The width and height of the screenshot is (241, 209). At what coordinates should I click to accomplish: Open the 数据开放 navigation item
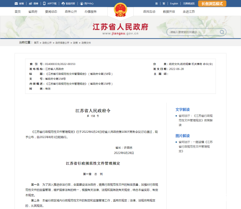pyautogui.click(x=169, y=12)
